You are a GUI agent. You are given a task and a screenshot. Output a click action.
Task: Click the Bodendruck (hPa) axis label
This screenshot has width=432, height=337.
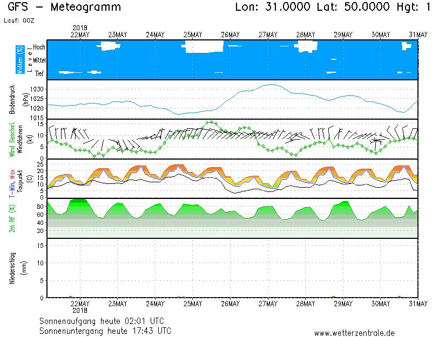pos(16,99)
